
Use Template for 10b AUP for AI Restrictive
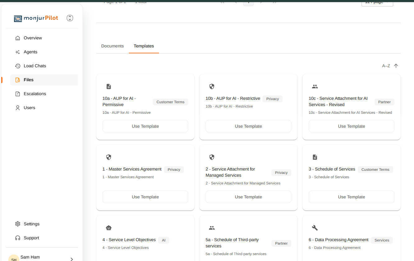coord(248,126)
